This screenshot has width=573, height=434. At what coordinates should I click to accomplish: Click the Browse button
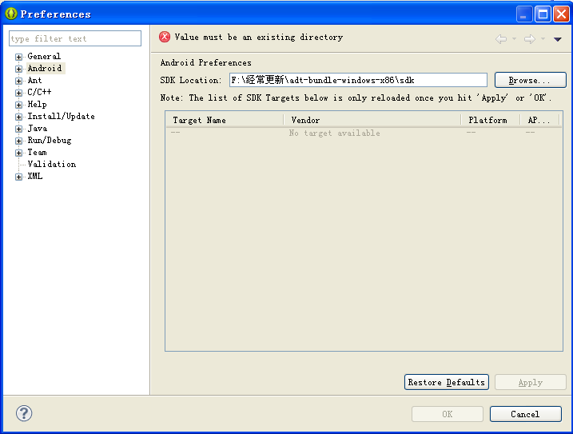click(x=530, y=80)
